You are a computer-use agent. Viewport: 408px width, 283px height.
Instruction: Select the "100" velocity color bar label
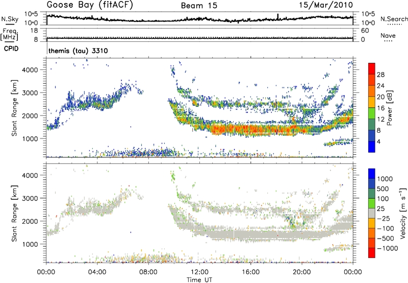[x=383, y=199]
